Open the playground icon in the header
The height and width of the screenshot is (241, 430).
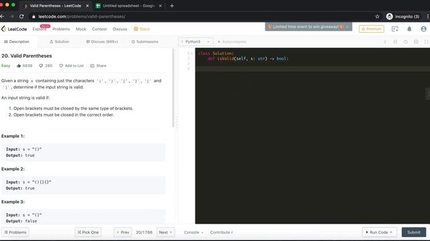[x=395, y=29]
